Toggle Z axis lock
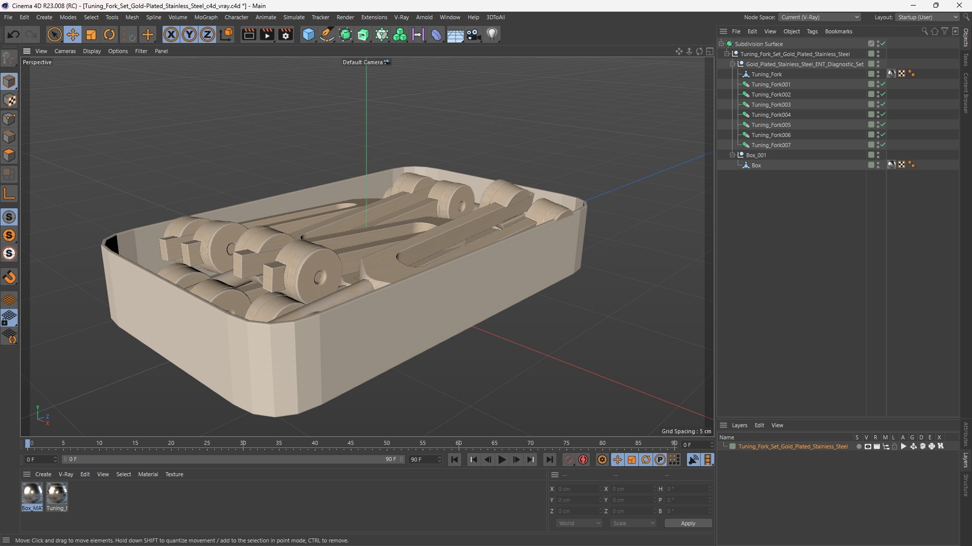Screen dimensions: 972x546 click(x=208, y=34)
